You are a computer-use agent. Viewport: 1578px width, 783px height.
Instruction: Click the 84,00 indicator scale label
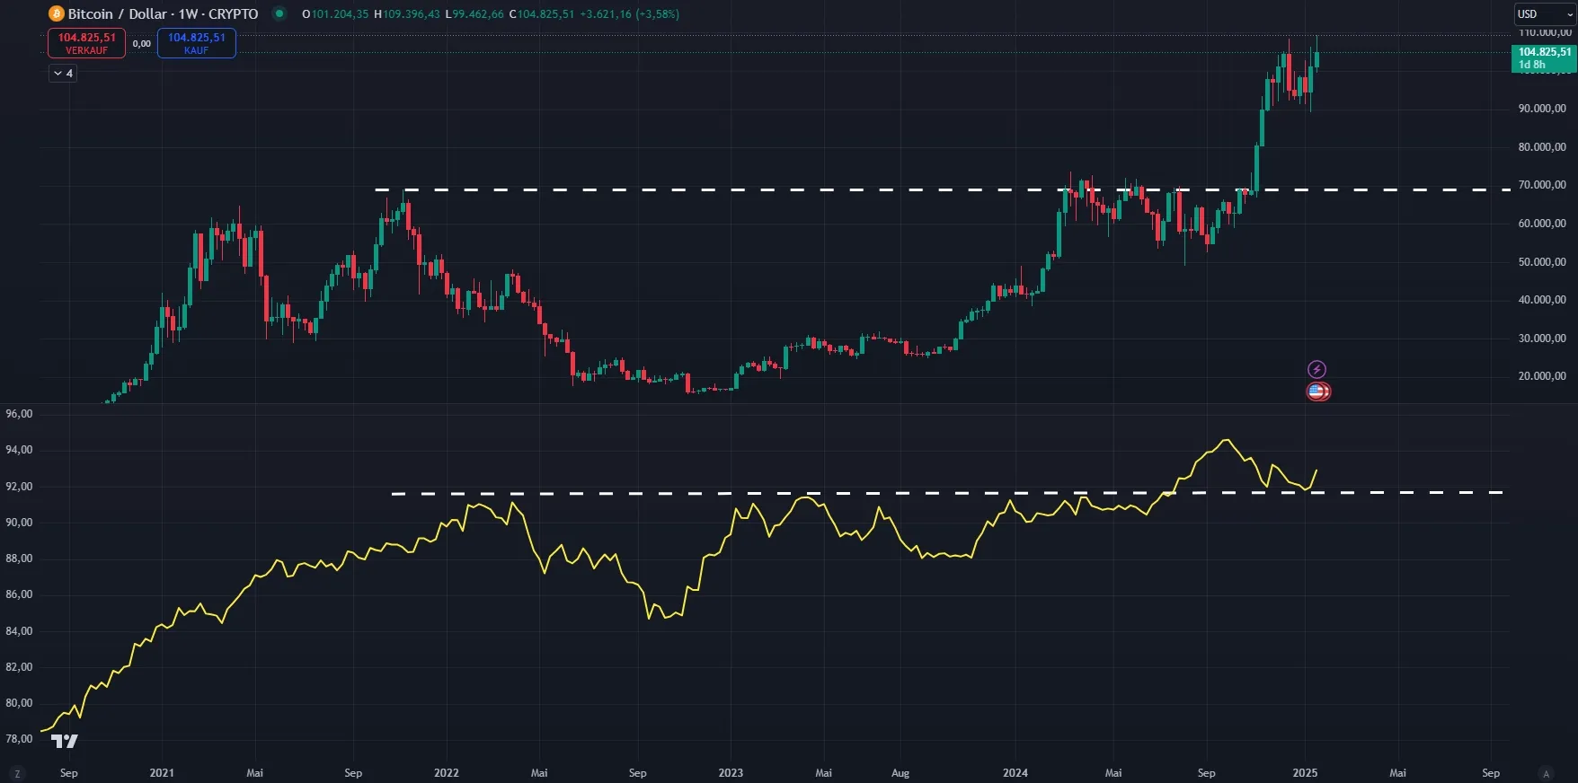(x=19, y=631)
